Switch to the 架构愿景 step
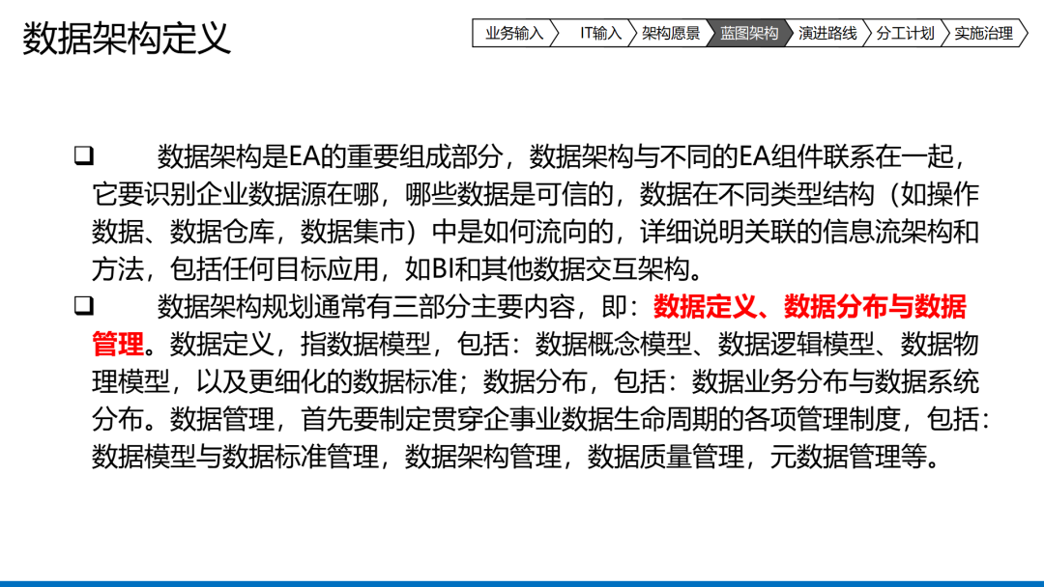This screenshot has width=1044, height=587. [x=671, y=33]
